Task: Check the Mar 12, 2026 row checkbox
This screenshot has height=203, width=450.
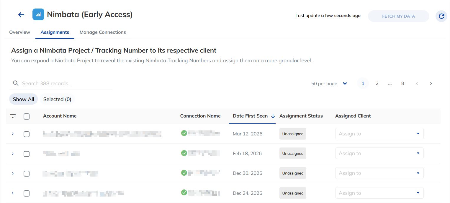Action: (x=27, y=134)
